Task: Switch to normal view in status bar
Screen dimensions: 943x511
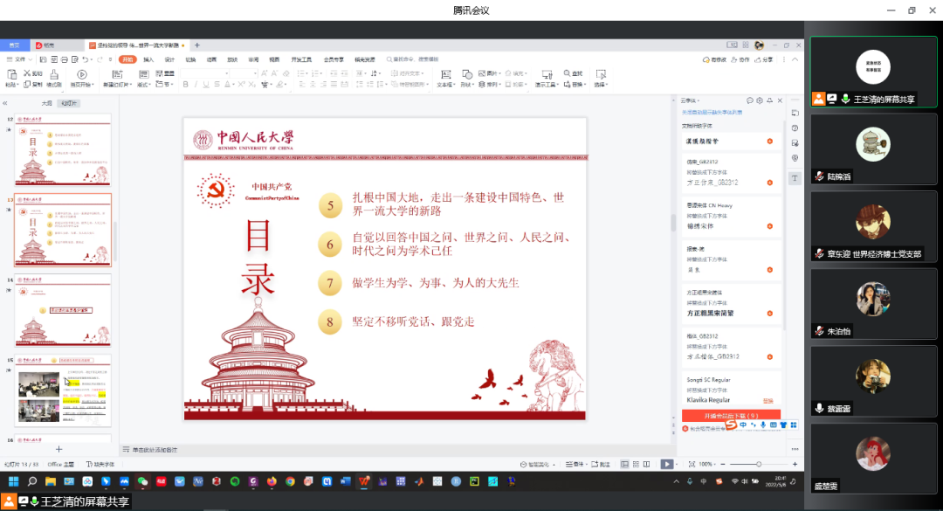Action: click(x=626, y=464)
